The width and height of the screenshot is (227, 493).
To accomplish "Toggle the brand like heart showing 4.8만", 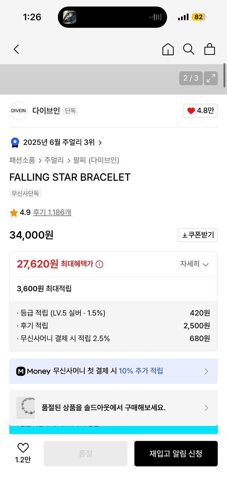I will (x=200, y=111).
